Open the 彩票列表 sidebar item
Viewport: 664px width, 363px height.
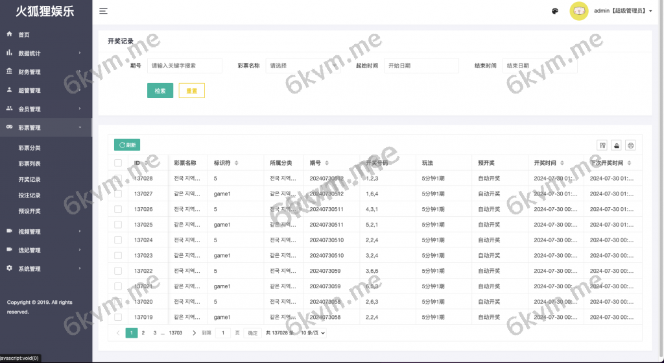[30, 164]
